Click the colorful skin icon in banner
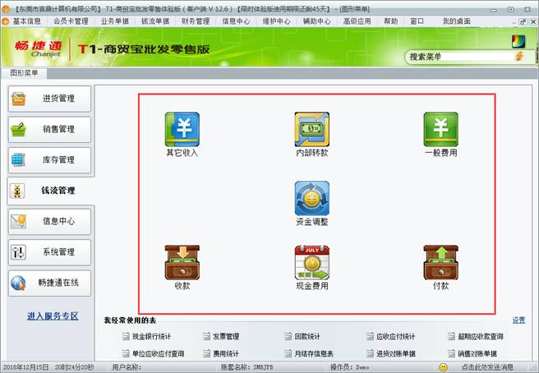The image size is (539, 373). (x=518, y=40)
